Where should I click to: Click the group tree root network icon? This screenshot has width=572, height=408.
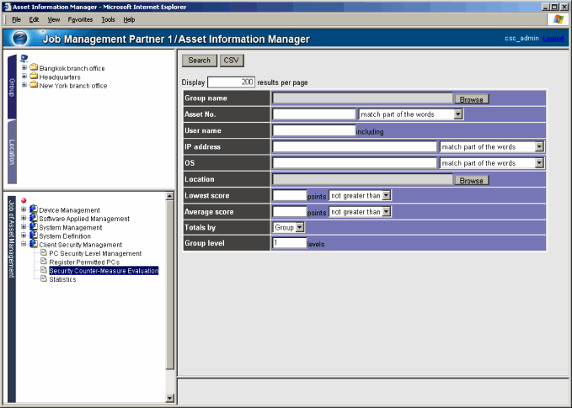tap(24, 58)
